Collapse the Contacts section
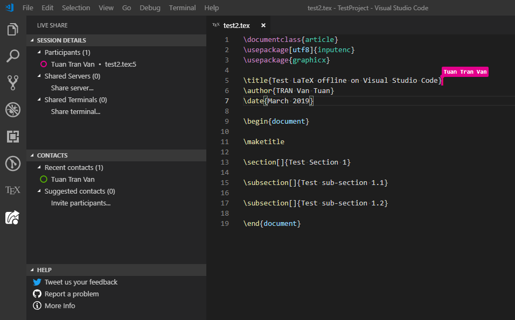The height and width of the screenshot is (320, 515). [x=52, y=155]
